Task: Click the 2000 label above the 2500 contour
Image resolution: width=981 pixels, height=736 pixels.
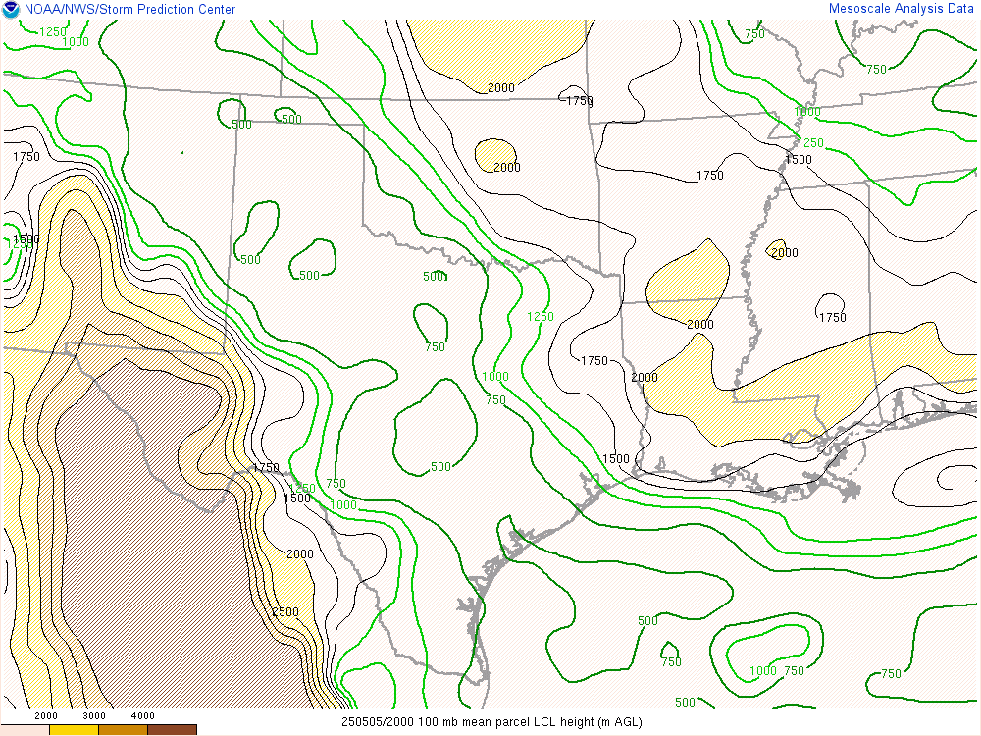Action: (299, 554)
